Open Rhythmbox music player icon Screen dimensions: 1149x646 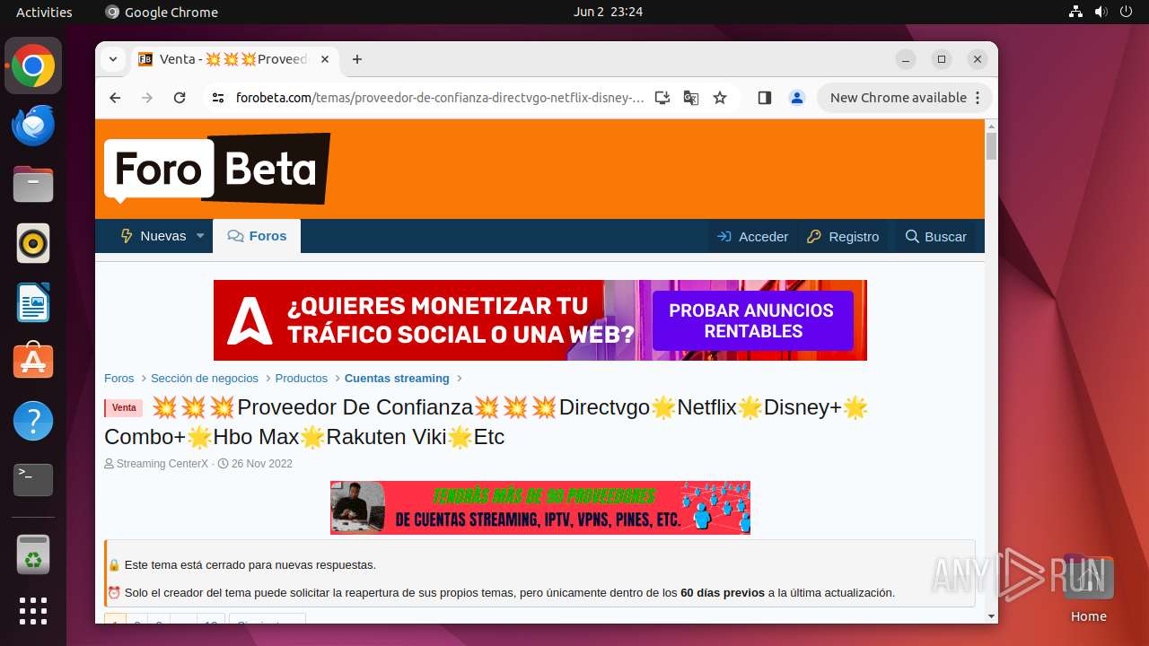[33, 243]
